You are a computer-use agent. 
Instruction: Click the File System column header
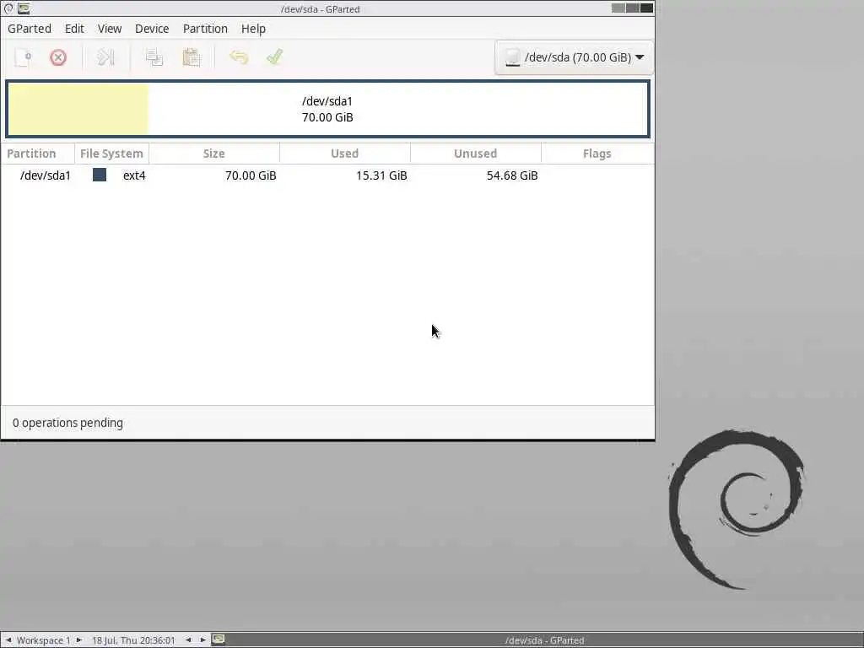point(112,154)
